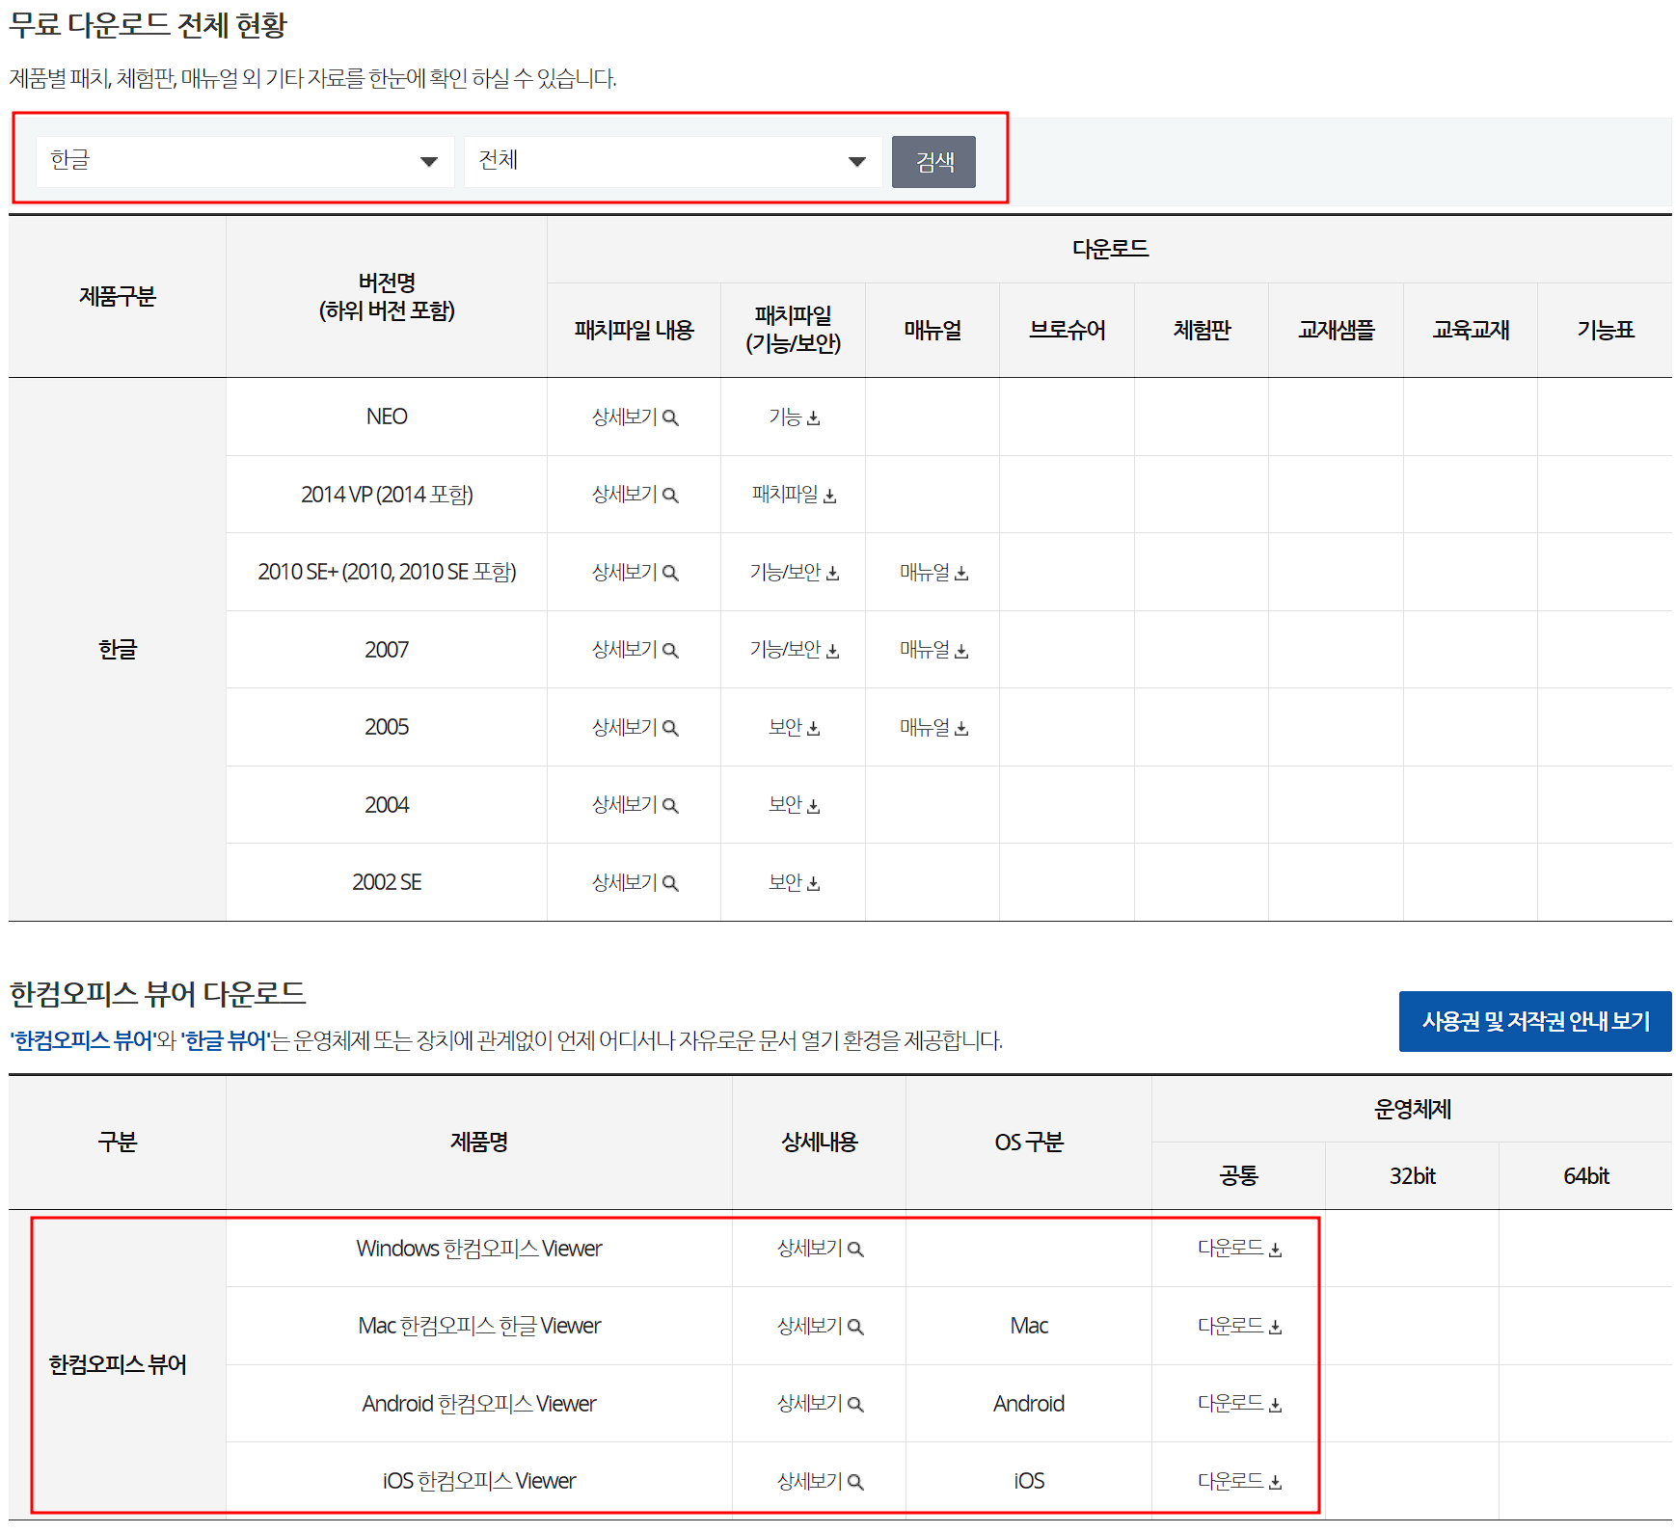Open 상세보기 for 2014 VP version
Viewport: 1676px width, 1533px height.
click(x=635, y=495)
